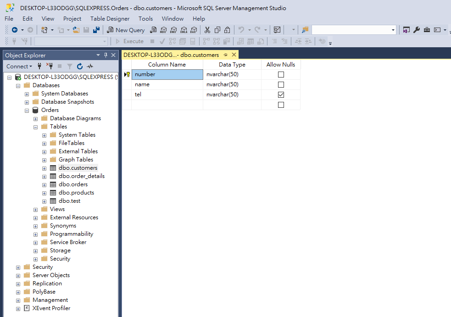Image resolution: width=451 pixels, height=317 pixels.
Task: Refresh the Object Explorer
Action: (79, 66)
